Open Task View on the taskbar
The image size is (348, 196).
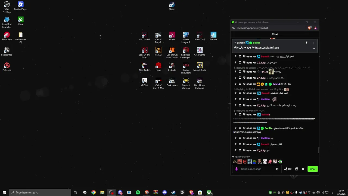point(75,192)
